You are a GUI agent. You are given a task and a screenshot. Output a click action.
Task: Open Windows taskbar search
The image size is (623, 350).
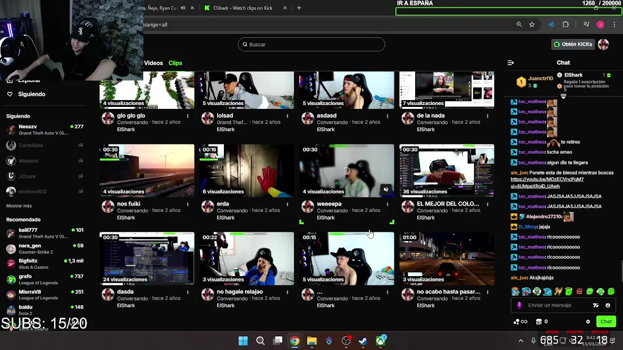pyautogui.click(x=260, y=341)
